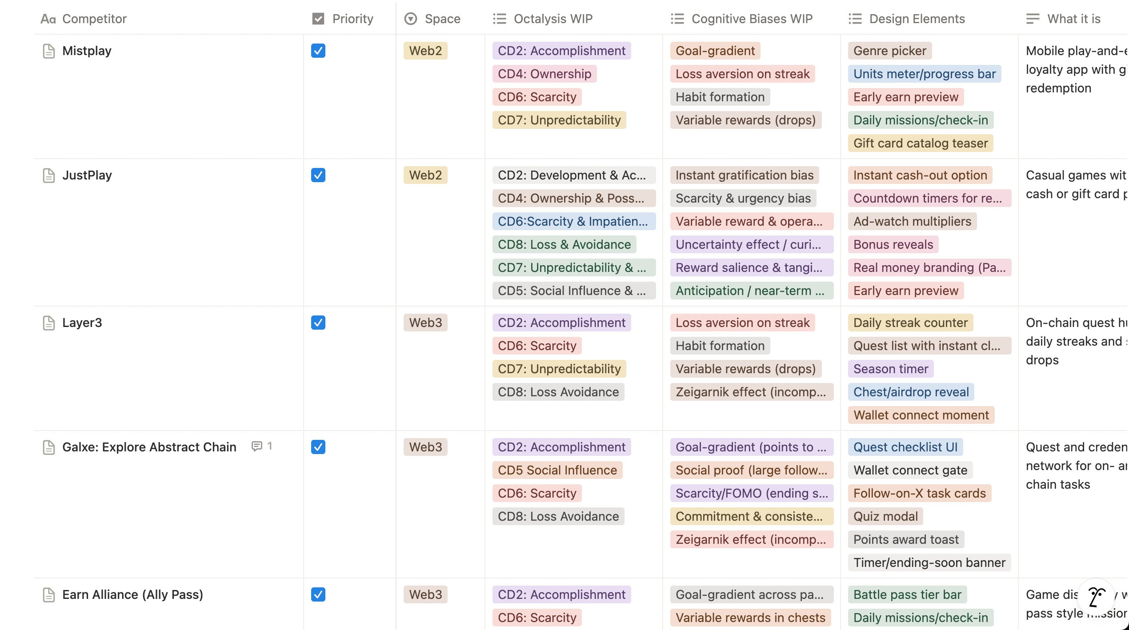This screenshot has width=1129, height=630.
Task: Open the Layer3 page icon
Action: coord(48,323)
